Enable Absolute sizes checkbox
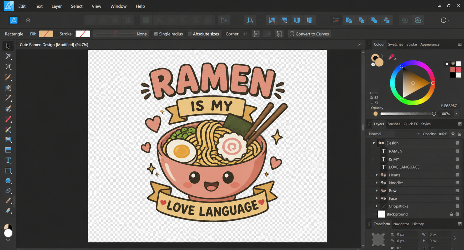Viewport: 464px width, 250px height. click(190, 34)
